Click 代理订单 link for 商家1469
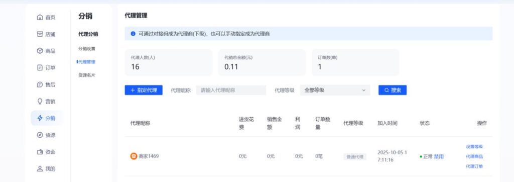This screenshot has width=514, height=182. click(474, 166)
